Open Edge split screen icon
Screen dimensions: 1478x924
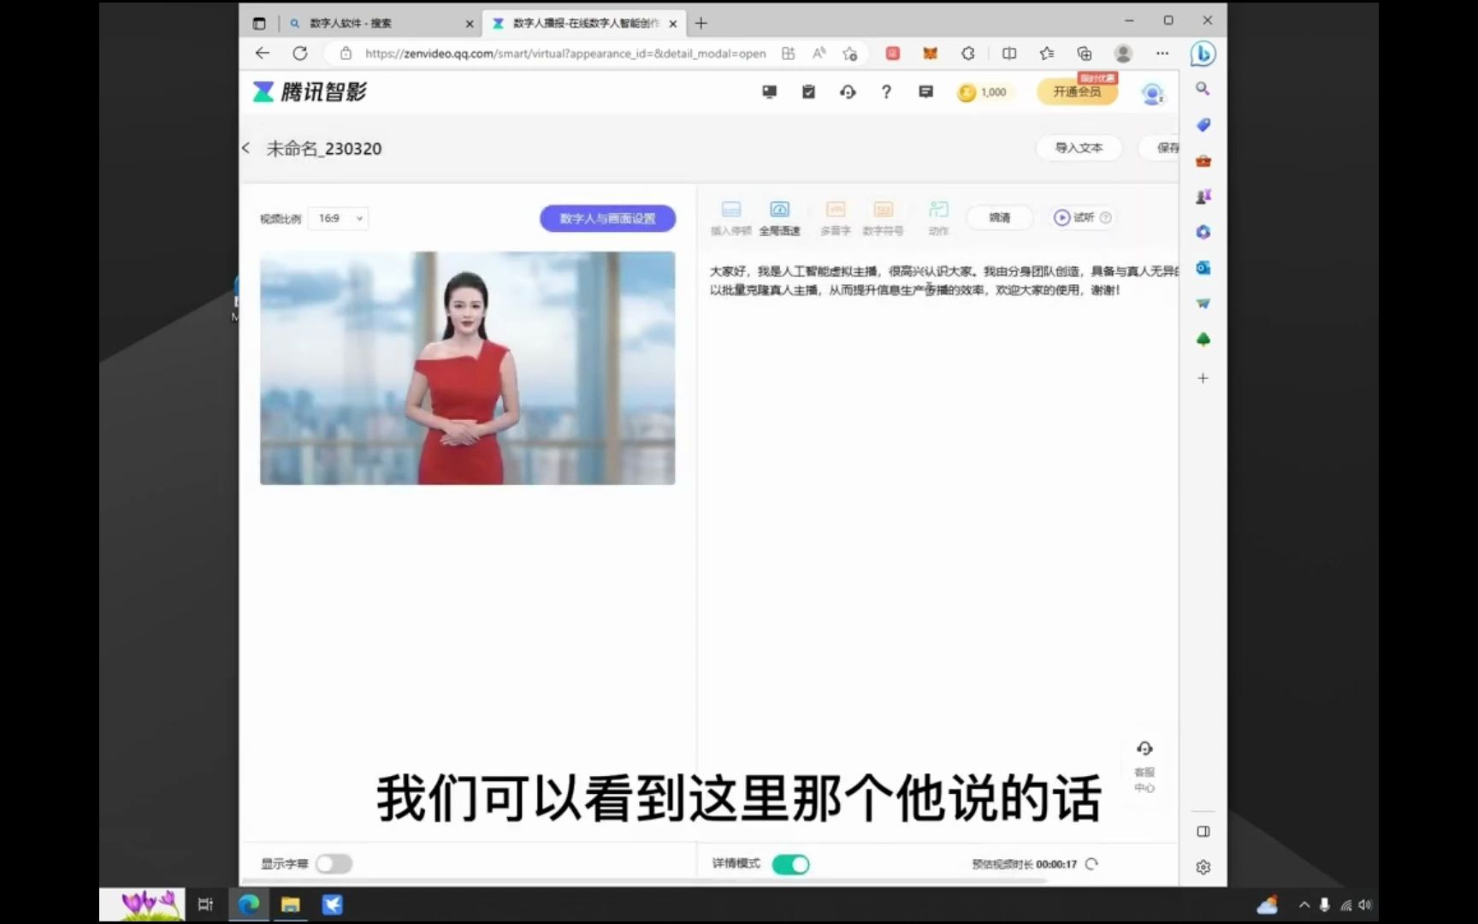point(1009,53)
